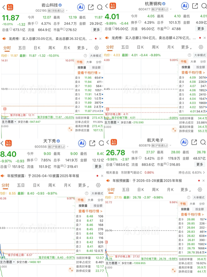Expand stock switcher arrow beside 002195
Viewport: 207px width, 277px height.
pos(67,11)
